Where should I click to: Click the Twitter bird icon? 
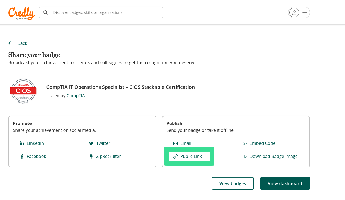(x=91, y=143)
